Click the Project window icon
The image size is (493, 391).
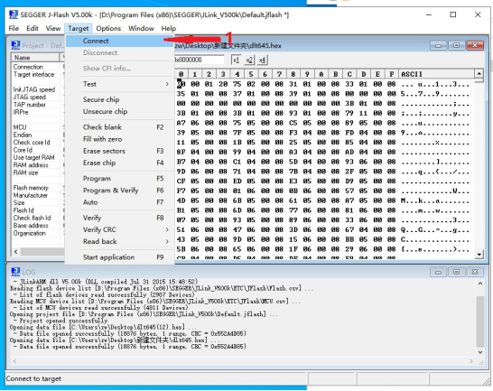pyautogui.click(x=15, y=46)
